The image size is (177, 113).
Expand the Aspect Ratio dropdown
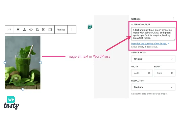[x=153, y=59]
